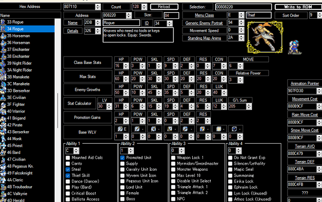
Task: Step the Hex Address 807110 spinner
Action: [x=98, y=7]
